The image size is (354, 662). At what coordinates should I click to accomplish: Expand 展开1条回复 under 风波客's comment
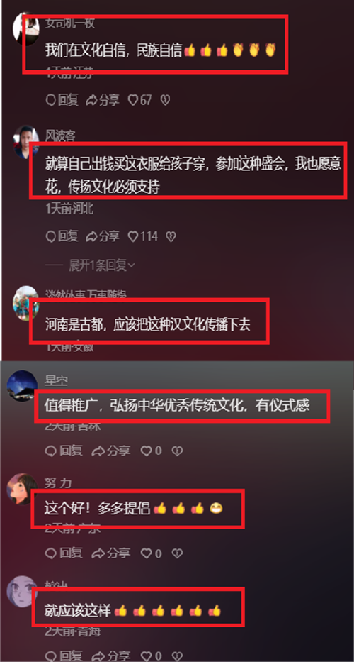point(101,265)
